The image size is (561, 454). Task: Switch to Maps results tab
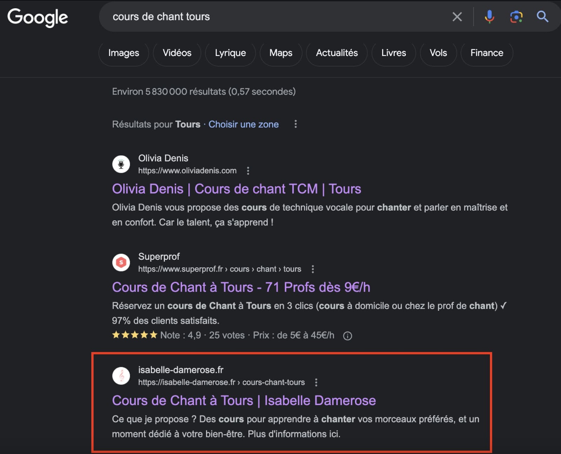click(x=281, y=53)
